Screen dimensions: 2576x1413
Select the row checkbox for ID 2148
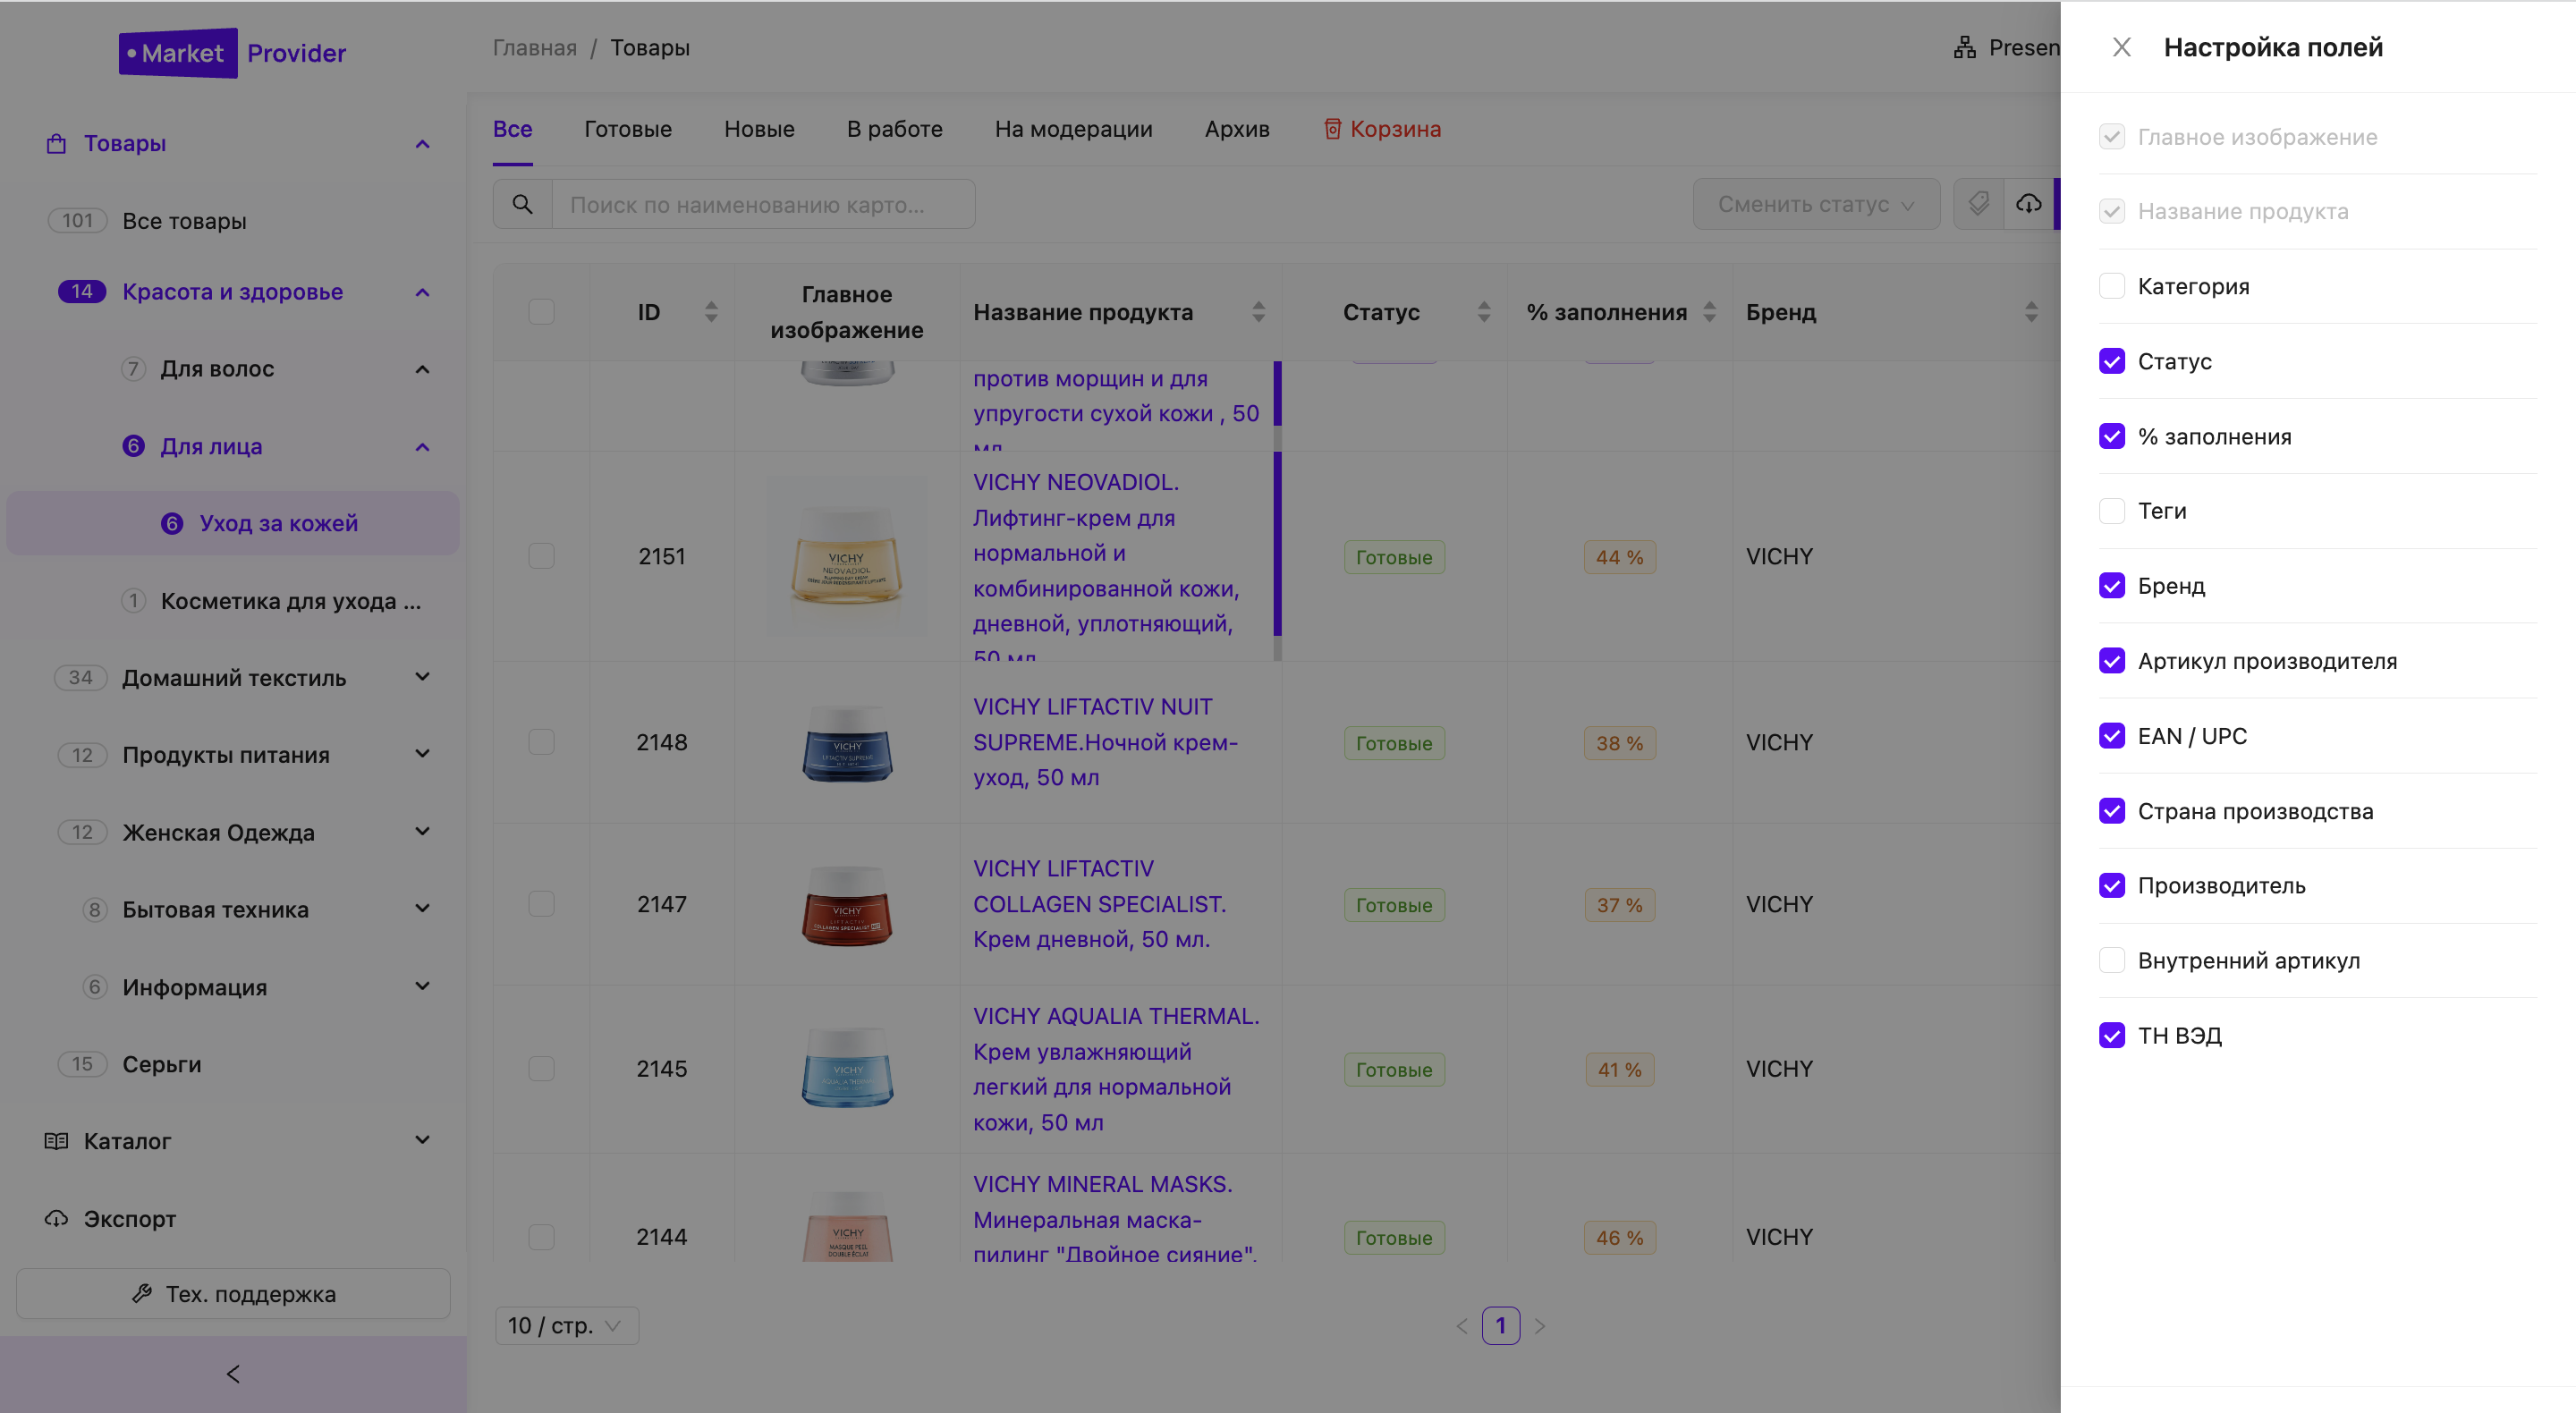click(541, 742)
